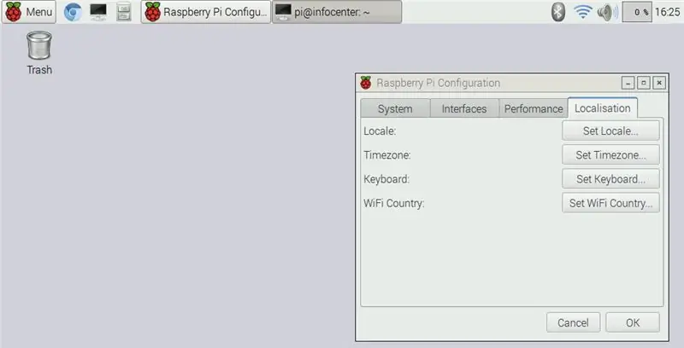This screenshot has width=684, height=348.
Task: Confirm the dialog with OK
Action: click(633, 322)
